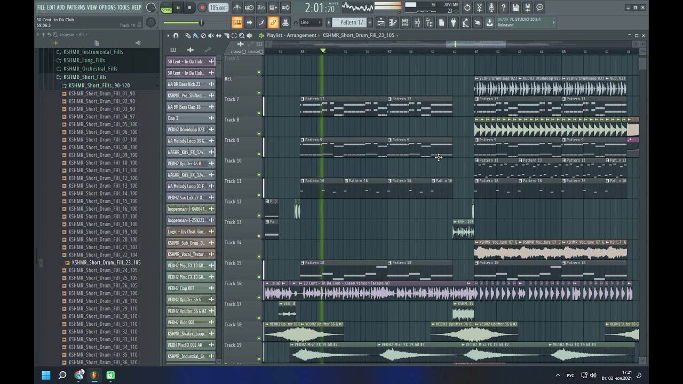Expand the KSHMR_Long_Fills folder

coord(83,60)
